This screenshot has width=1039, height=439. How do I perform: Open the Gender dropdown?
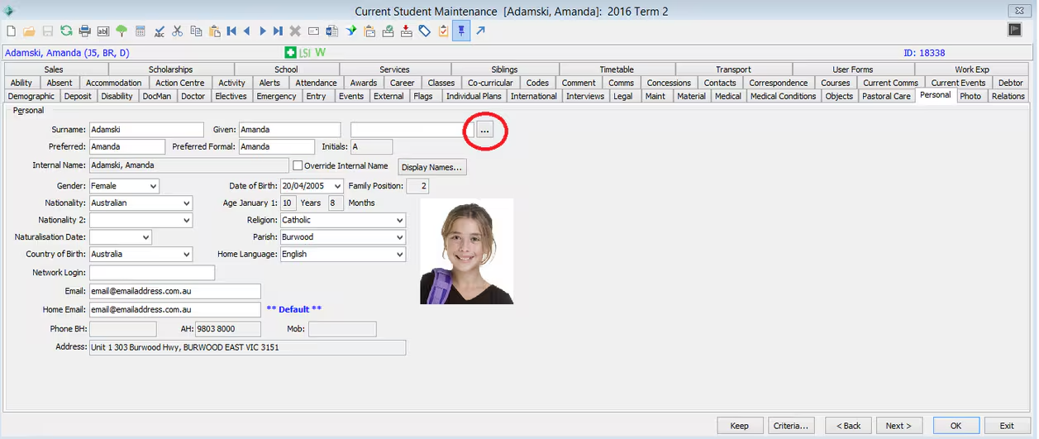[153, 186]
